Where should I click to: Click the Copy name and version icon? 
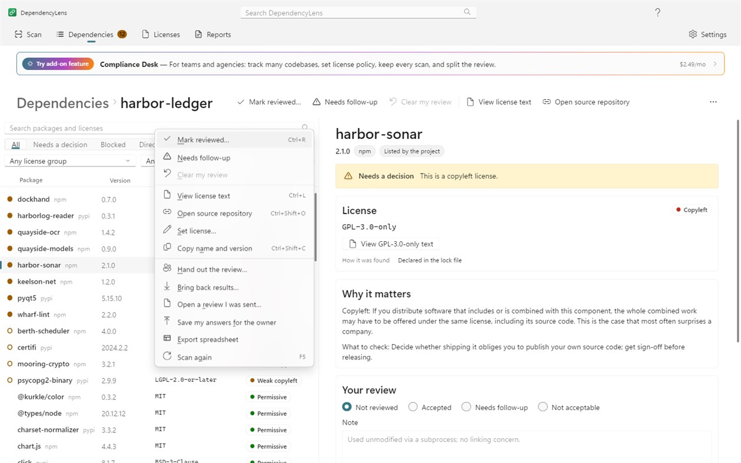(x=167, y=248)
